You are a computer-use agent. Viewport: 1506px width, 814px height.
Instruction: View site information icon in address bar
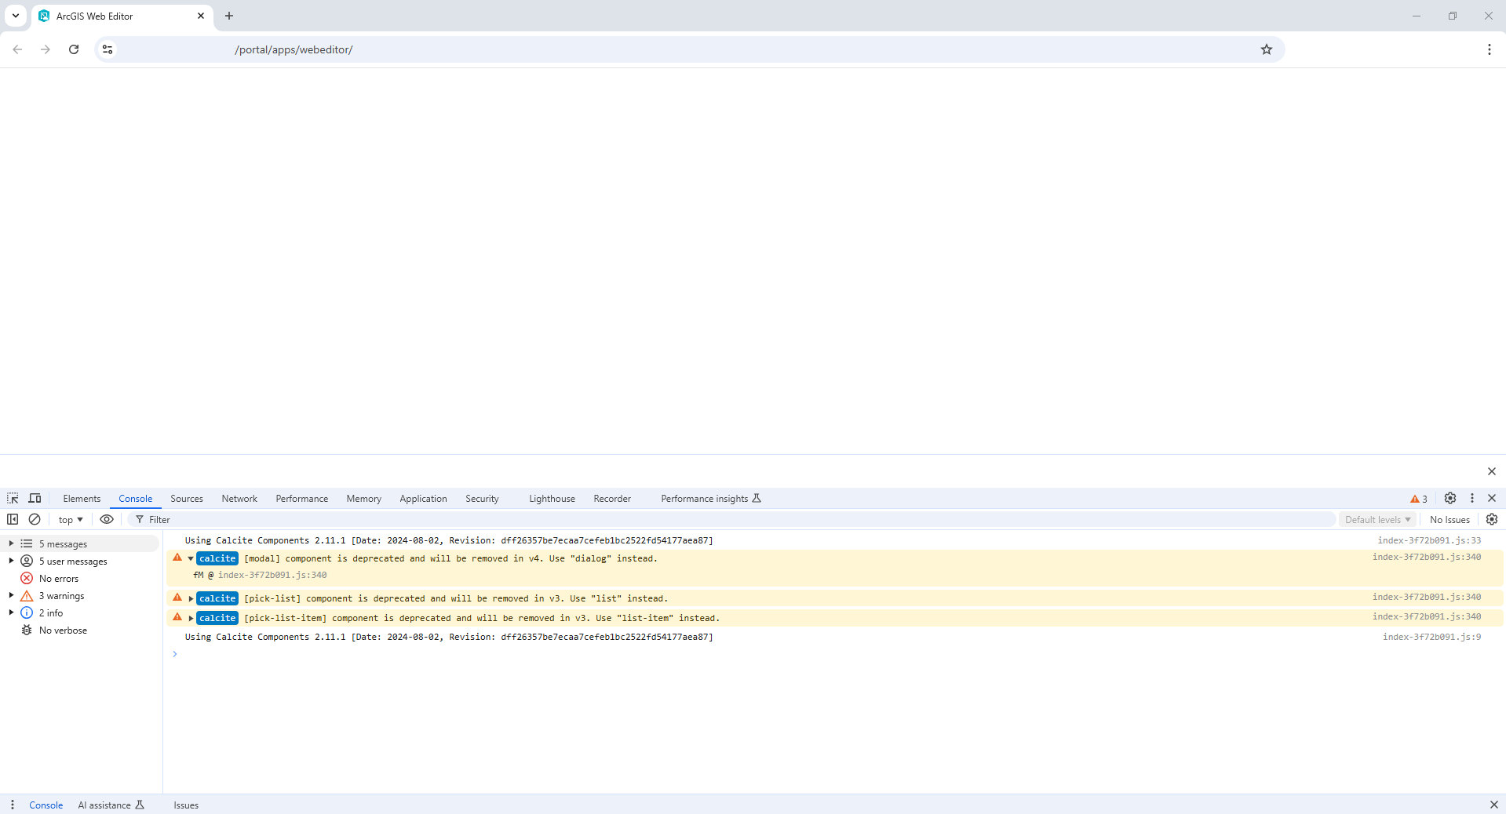108,49
